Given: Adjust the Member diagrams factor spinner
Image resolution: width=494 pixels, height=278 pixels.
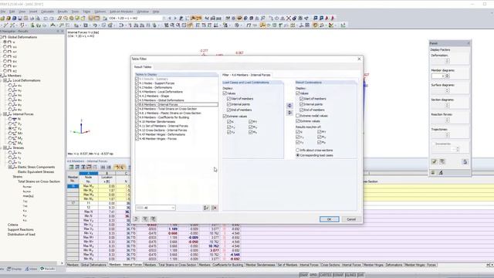Looking at the screenshot, I should (448, 76).
